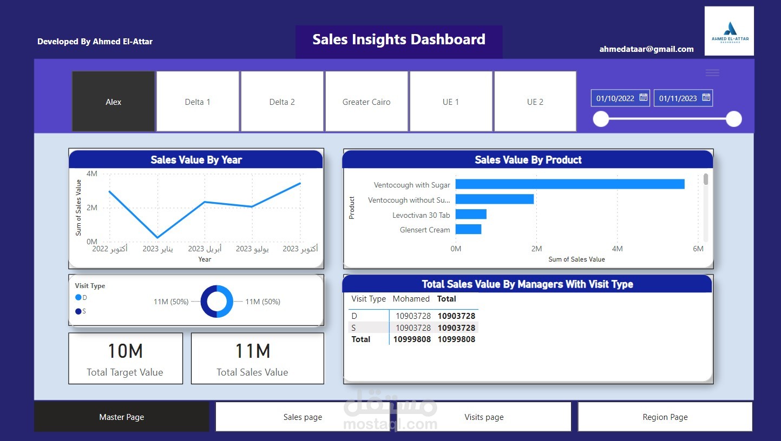Image resolution: width=781 pixels, height=441 pixels.
Task: Select the Alex region slicer tile
Action: (x=114, y=102)
